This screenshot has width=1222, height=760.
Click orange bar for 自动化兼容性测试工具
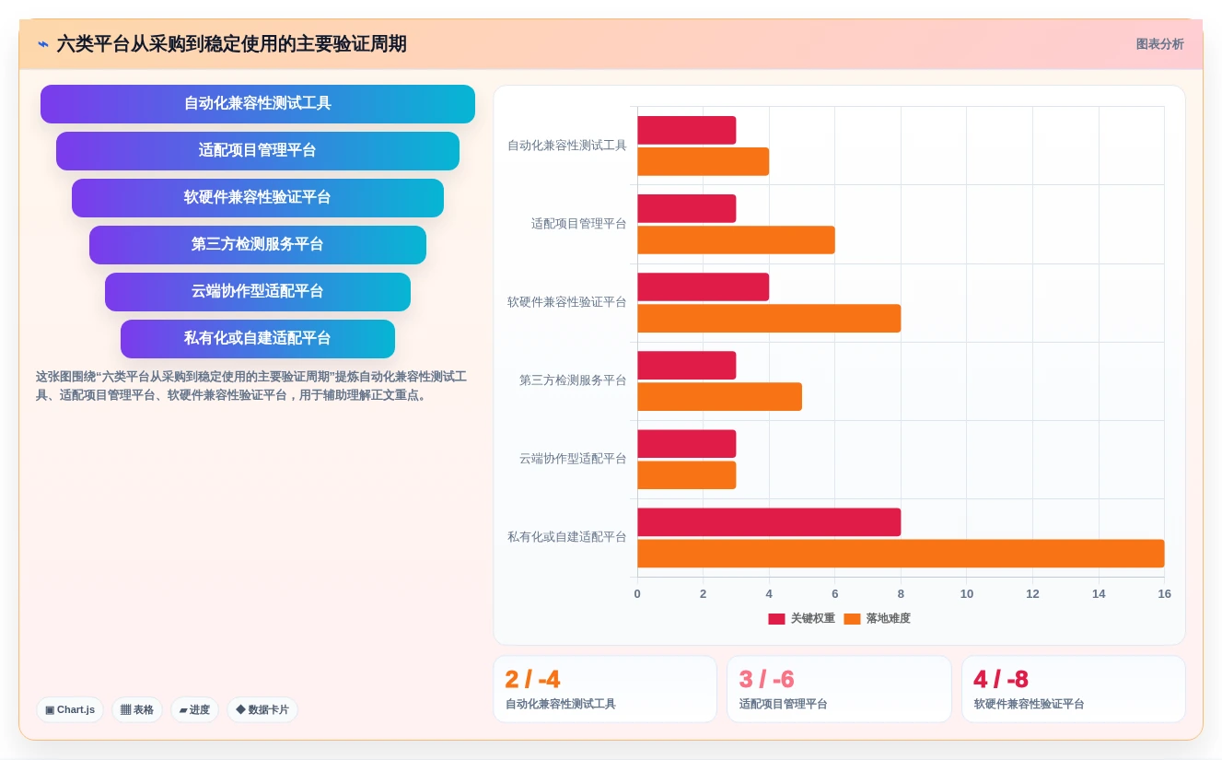tap(703, 161)
